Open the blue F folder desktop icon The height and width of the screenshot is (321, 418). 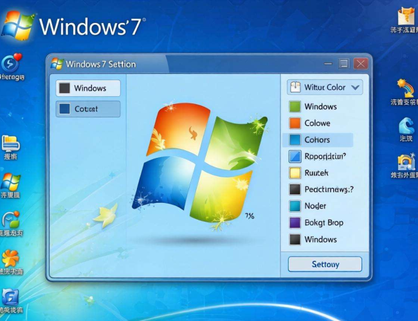click(x=10, y=297)
